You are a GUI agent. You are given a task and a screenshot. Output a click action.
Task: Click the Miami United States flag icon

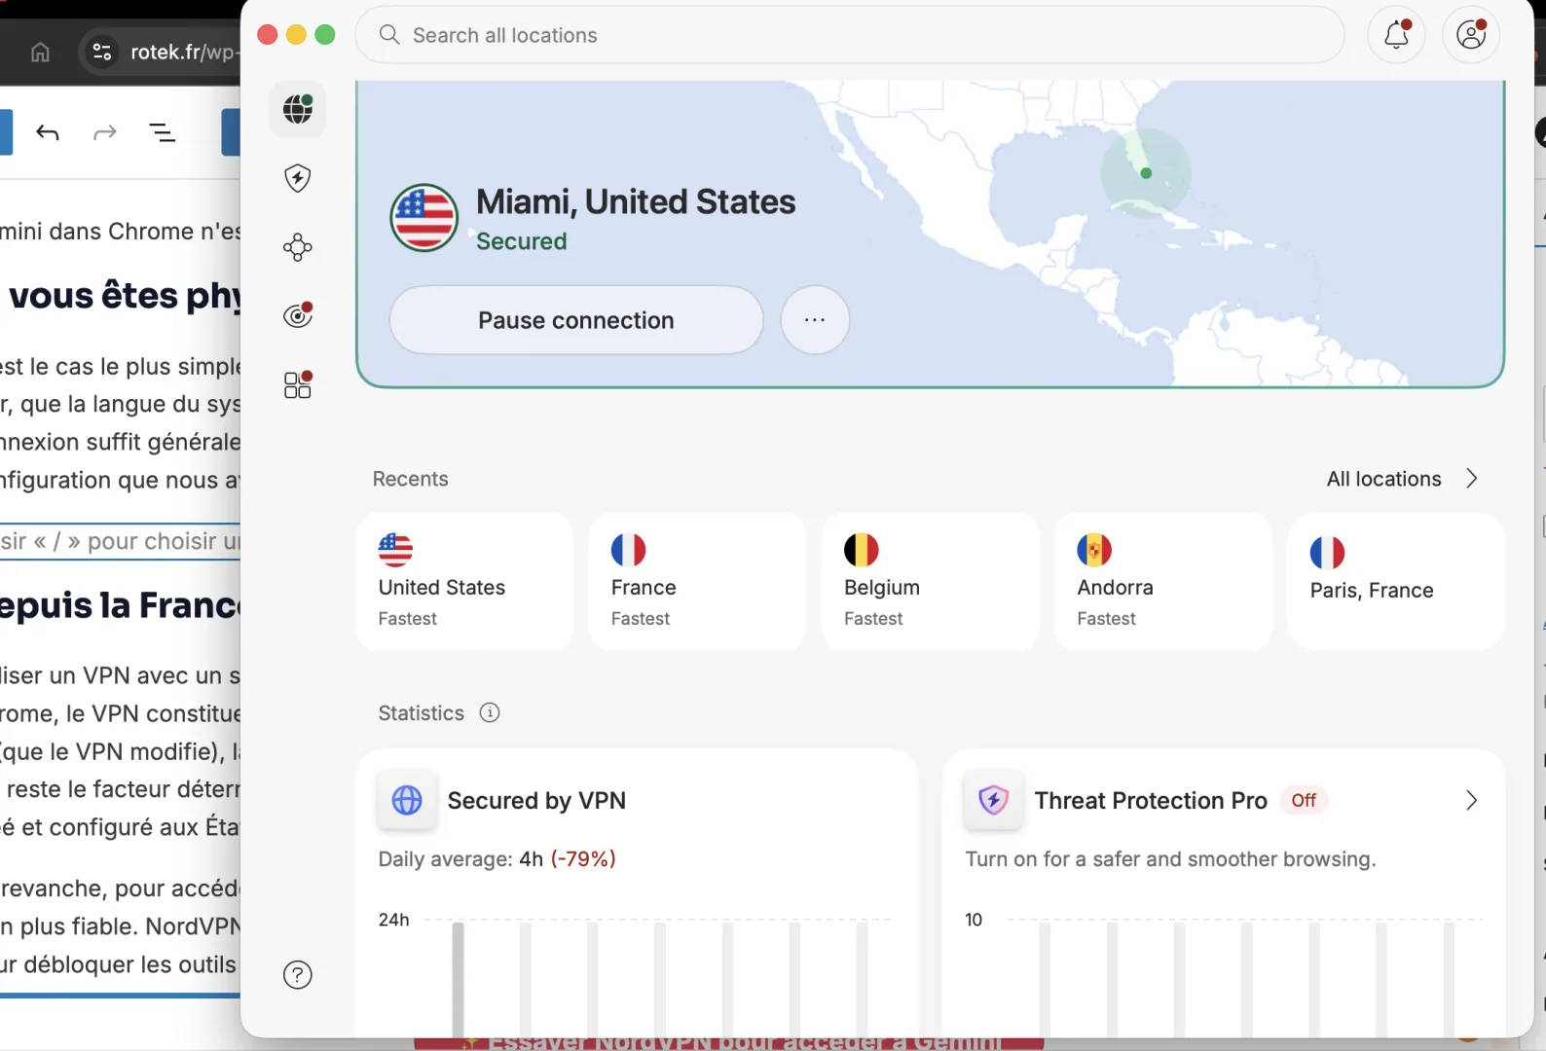coord(424,218)
